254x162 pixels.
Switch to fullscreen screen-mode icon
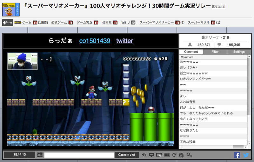(167, 155)
